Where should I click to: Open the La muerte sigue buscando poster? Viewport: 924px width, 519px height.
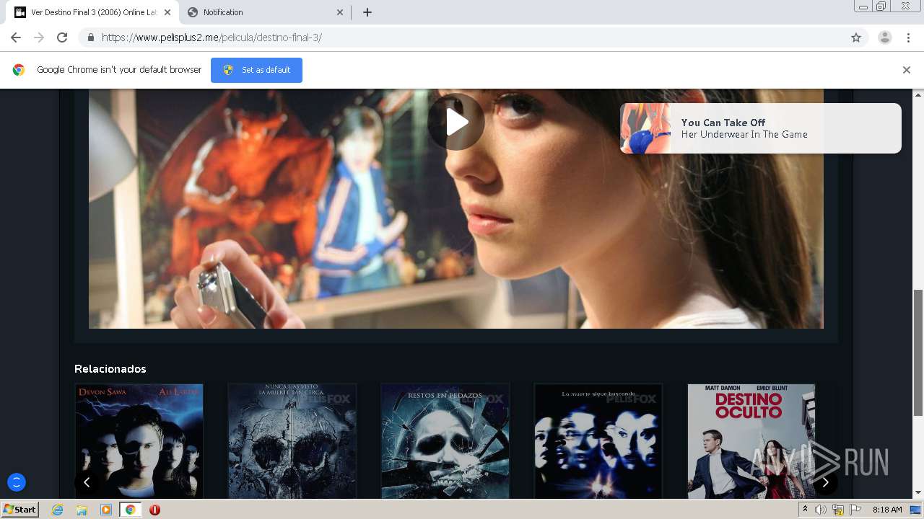(598, 441)
